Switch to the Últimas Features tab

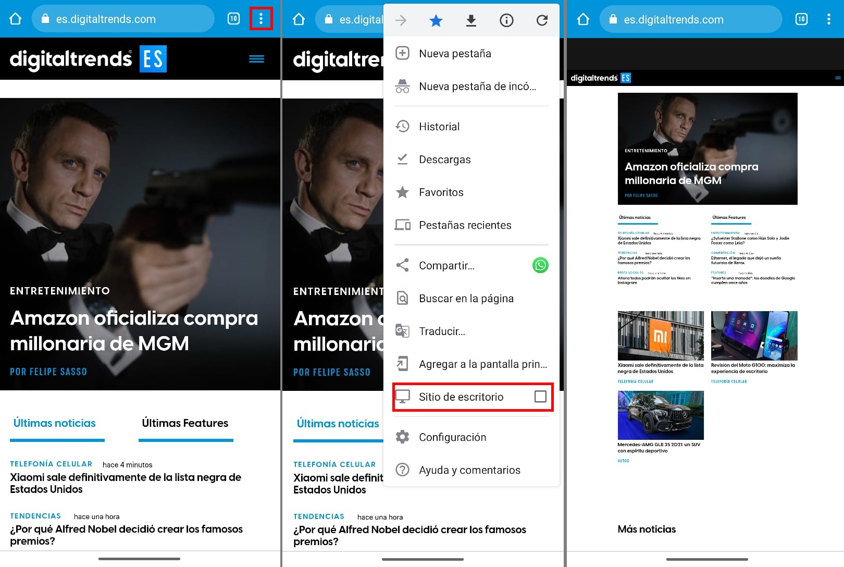185,423
